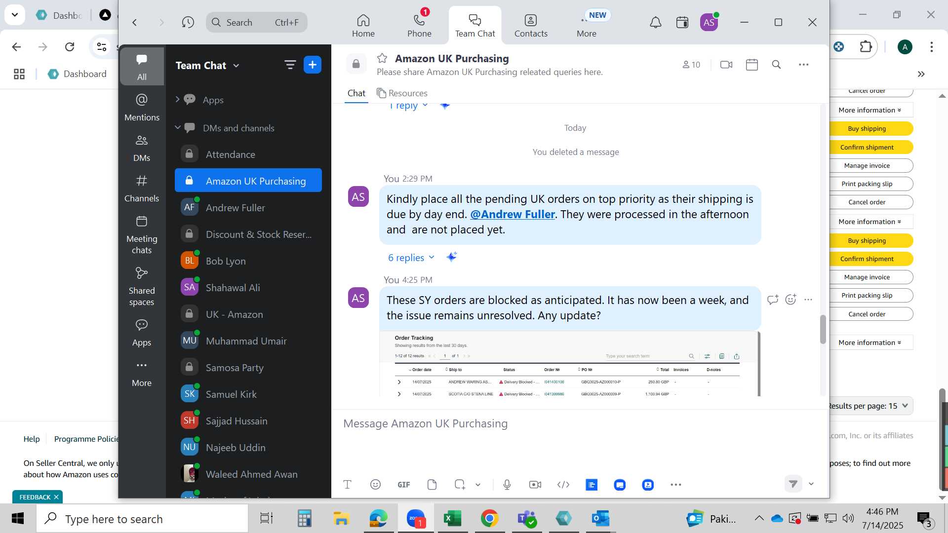Open Shared spaces in the sidebar

tap(142, 286)
